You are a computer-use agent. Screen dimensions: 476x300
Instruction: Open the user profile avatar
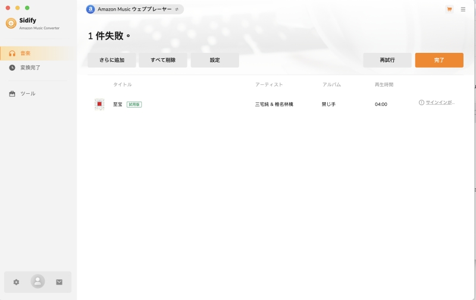(37, 282)
